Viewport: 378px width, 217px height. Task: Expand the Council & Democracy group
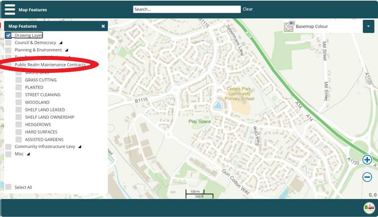pos(61,43)
